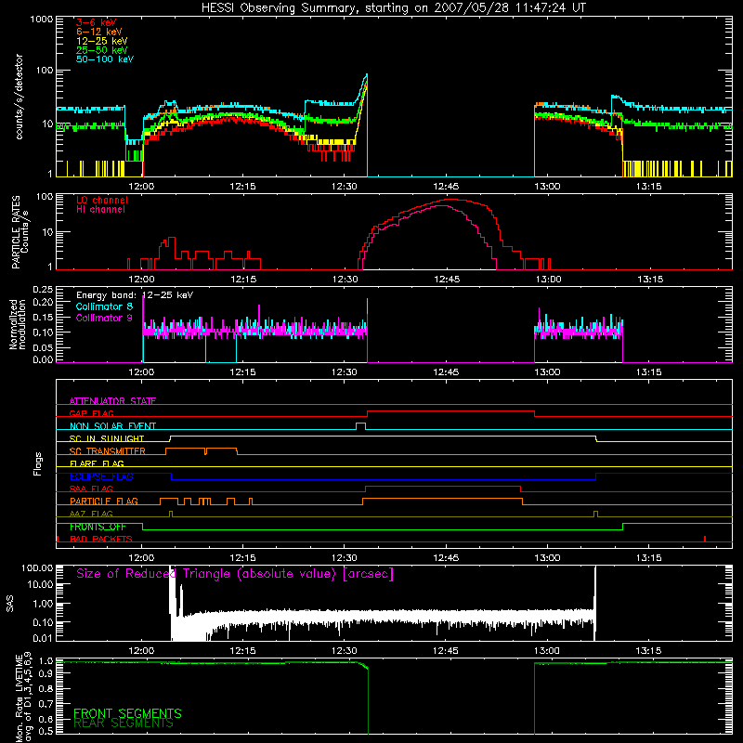743x743 pixels.
Task: Click the REAR SEGMENTS legend label
Action: point(124,723)
